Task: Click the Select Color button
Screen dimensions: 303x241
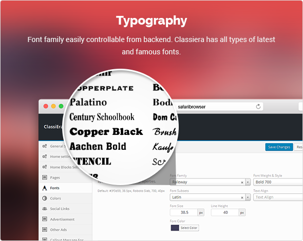Action: coord(189,228)
